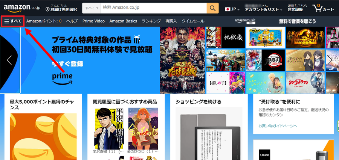
Task: Open シン・ウルトラマン thumbnail
Action: coord(305,83)
